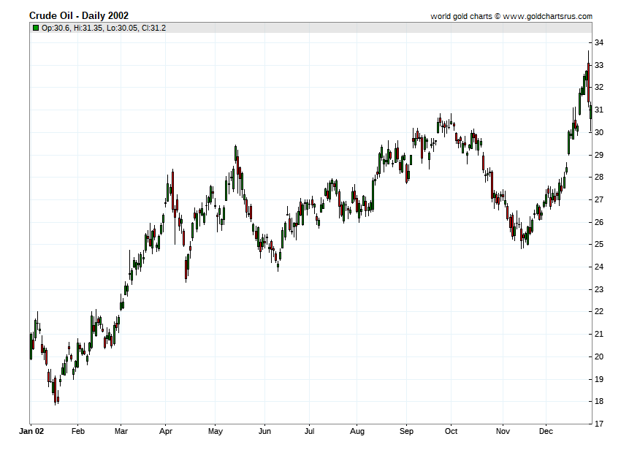Click the 21 price label on y-axis
621x450 pixels.
[599, 334]
